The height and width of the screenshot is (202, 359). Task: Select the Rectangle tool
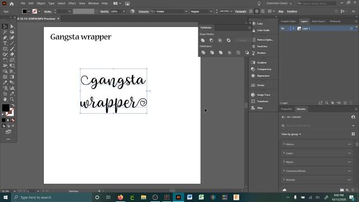click(x=5, y=49)
